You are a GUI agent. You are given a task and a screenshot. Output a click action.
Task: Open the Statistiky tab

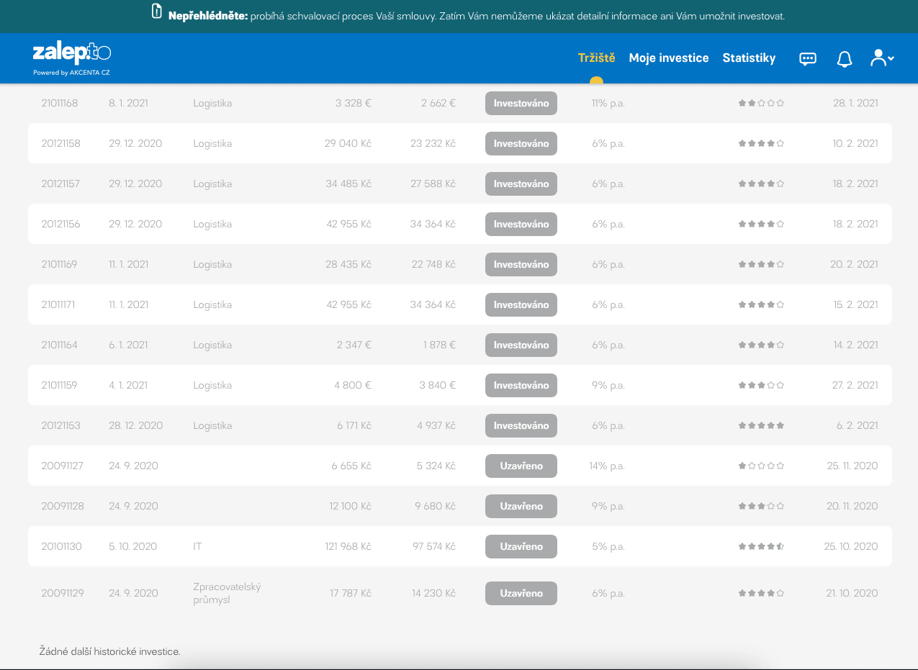point(749,58)
